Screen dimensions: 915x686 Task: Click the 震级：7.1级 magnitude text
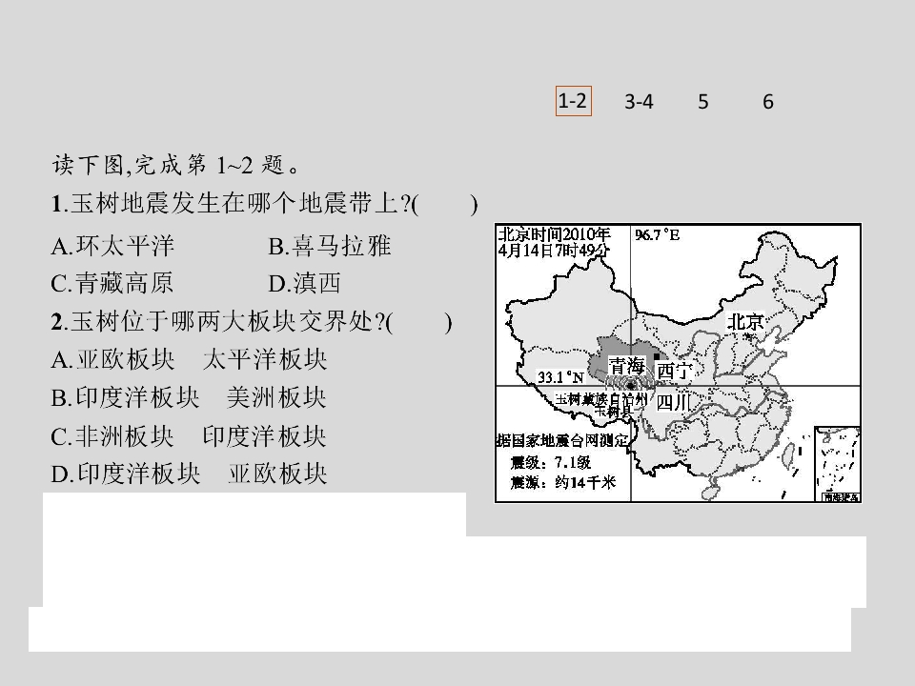tap(551, 463)
